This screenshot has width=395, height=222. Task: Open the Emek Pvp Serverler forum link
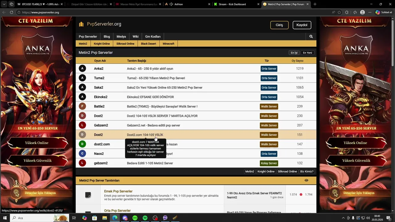[118, 191]
